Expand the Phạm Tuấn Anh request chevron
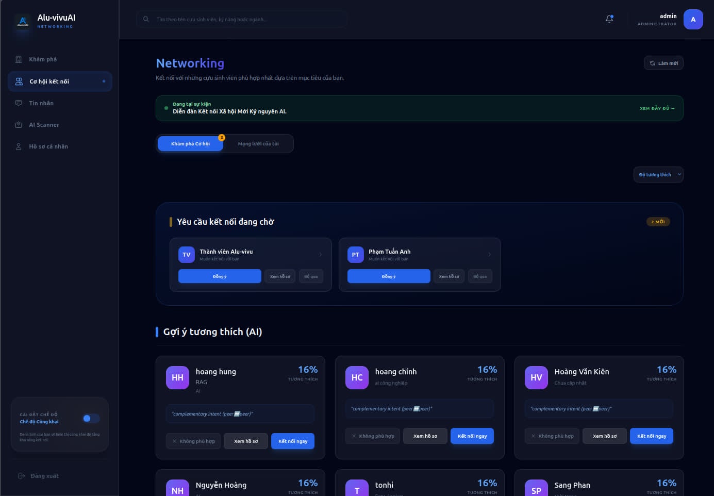The height and width of the screenshot is (496, 714). 489,255
